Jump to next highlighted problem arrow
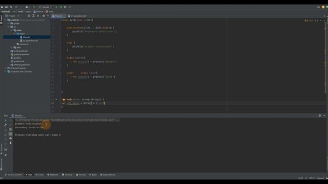 (324, 20)
